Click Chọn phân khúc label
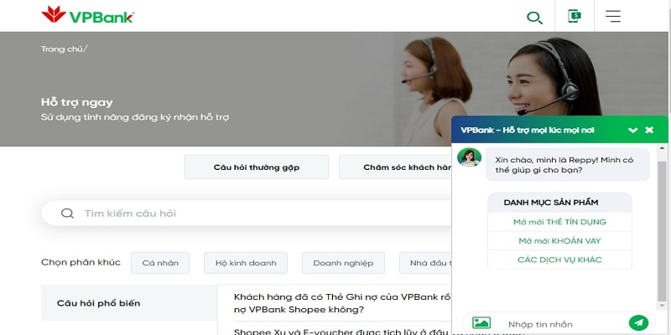Viewport: 671px width, 335px height. 81,262
